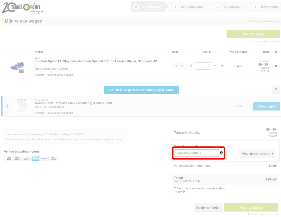Click Verzendkosten €0,00 value
This screenshot has width=281, height=217.
273,166
